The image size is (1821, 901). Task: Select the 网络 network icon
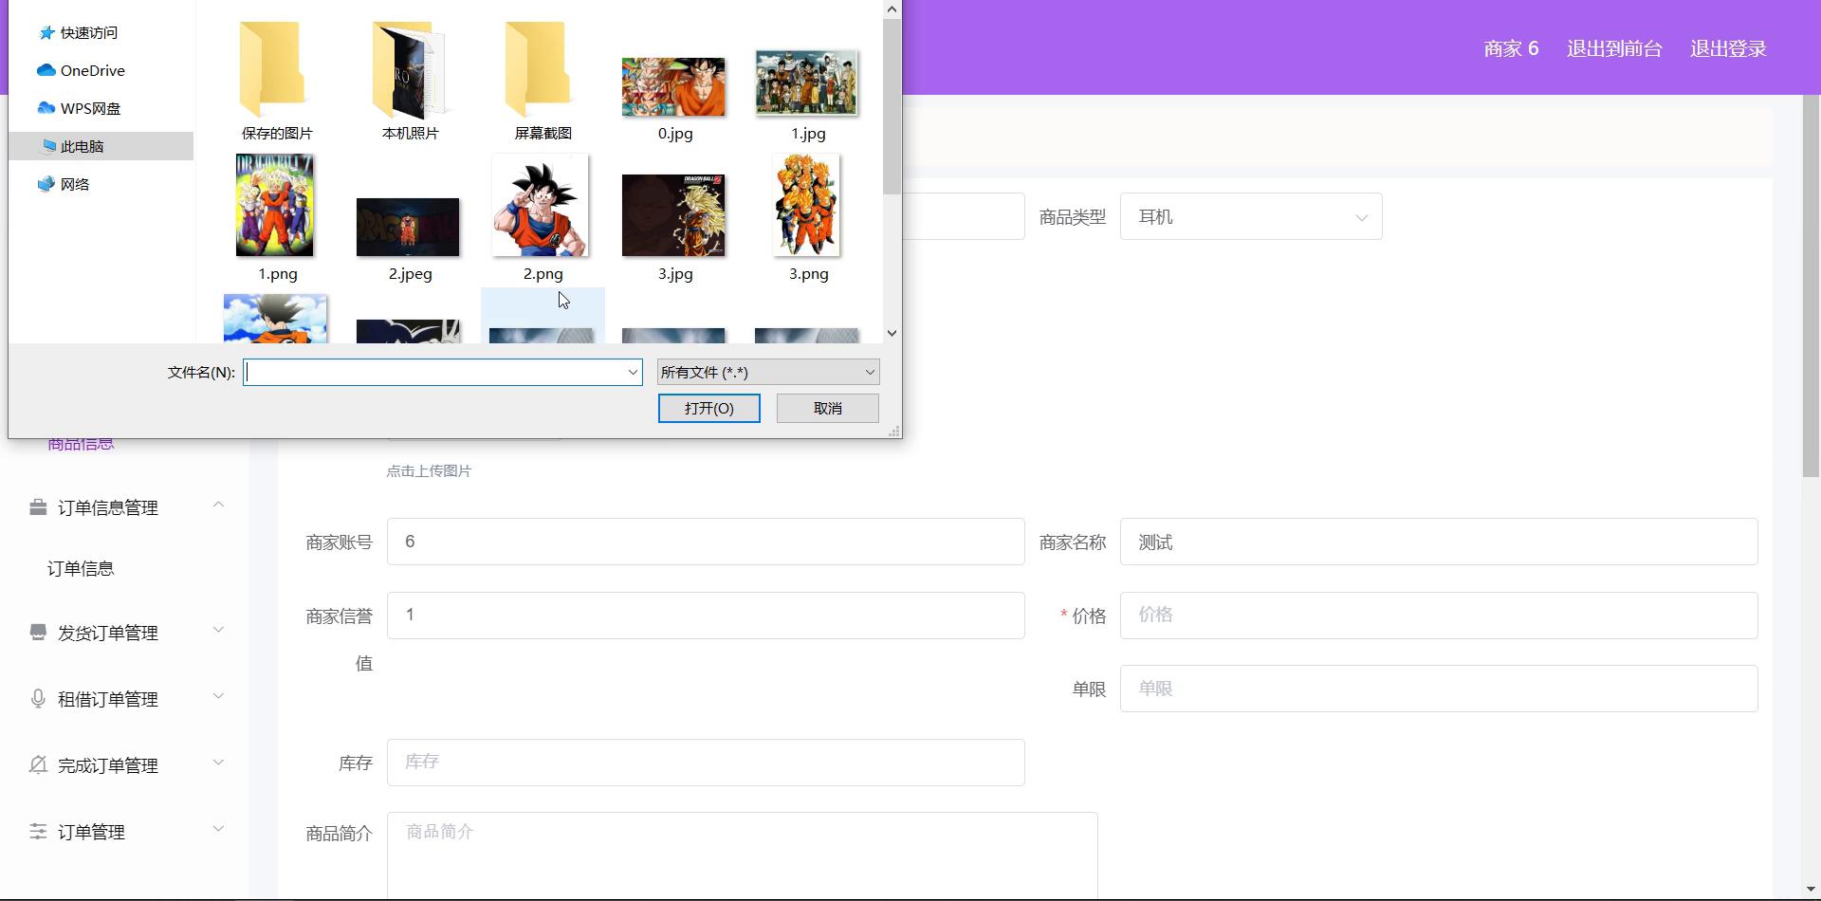coord(46,184)
